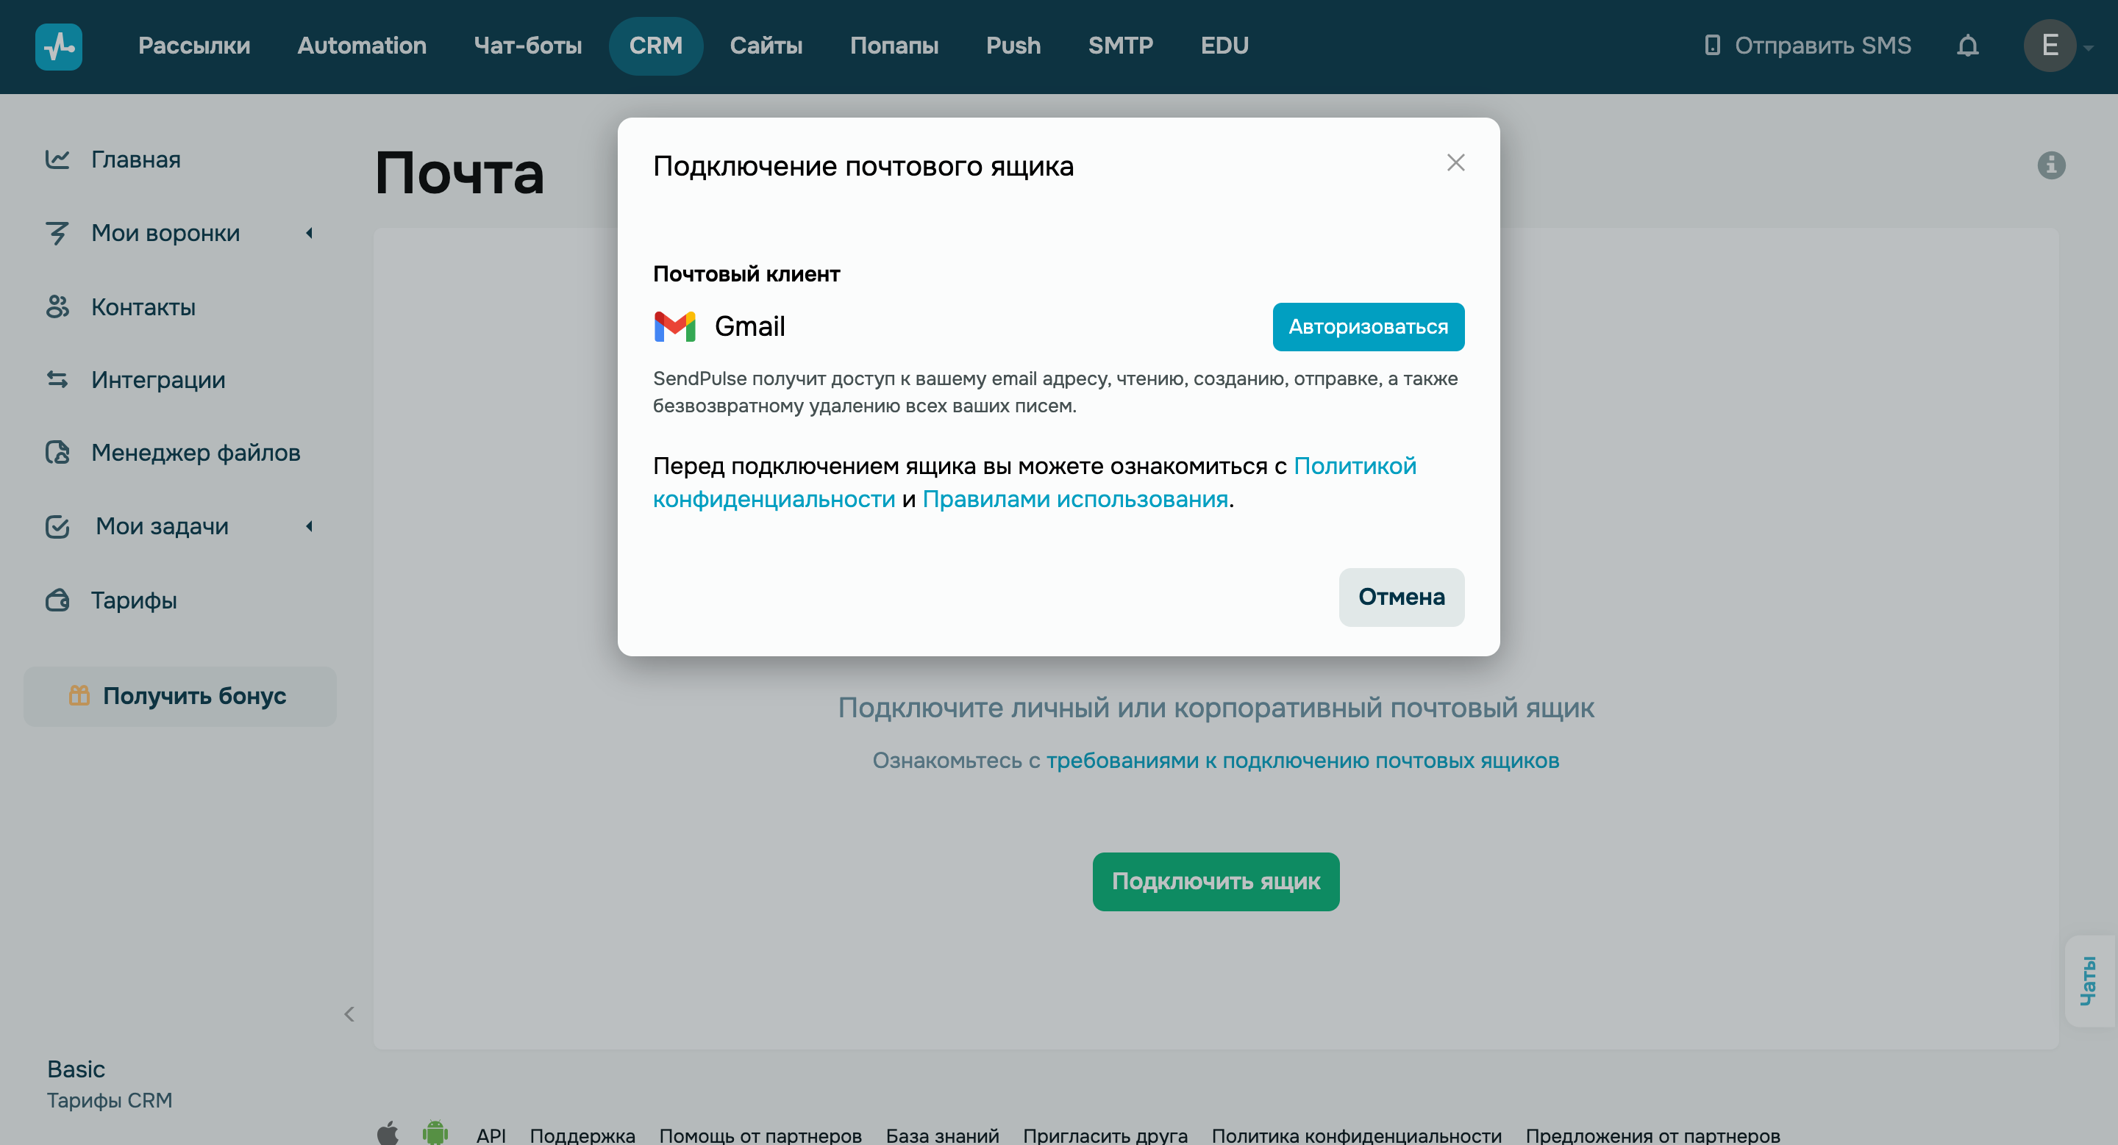
Task: Open the user account E avatar dropdown
Action: click(2051, 46)
